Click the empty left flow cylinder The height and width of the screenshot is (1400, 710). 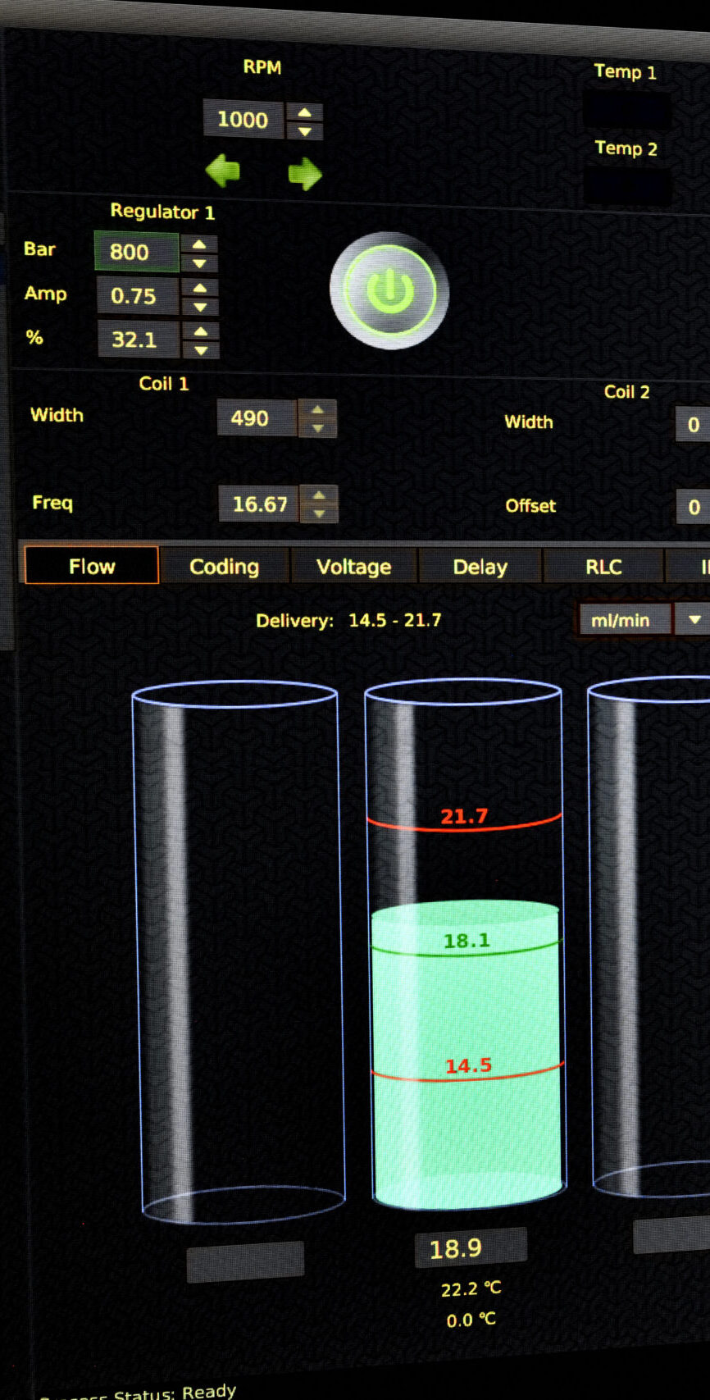point(239,951)
